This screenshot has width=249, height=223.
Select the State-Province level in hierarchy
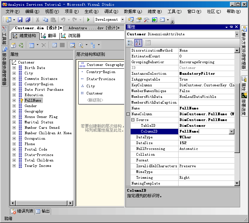pyautogui.click(x=100, y=79)
